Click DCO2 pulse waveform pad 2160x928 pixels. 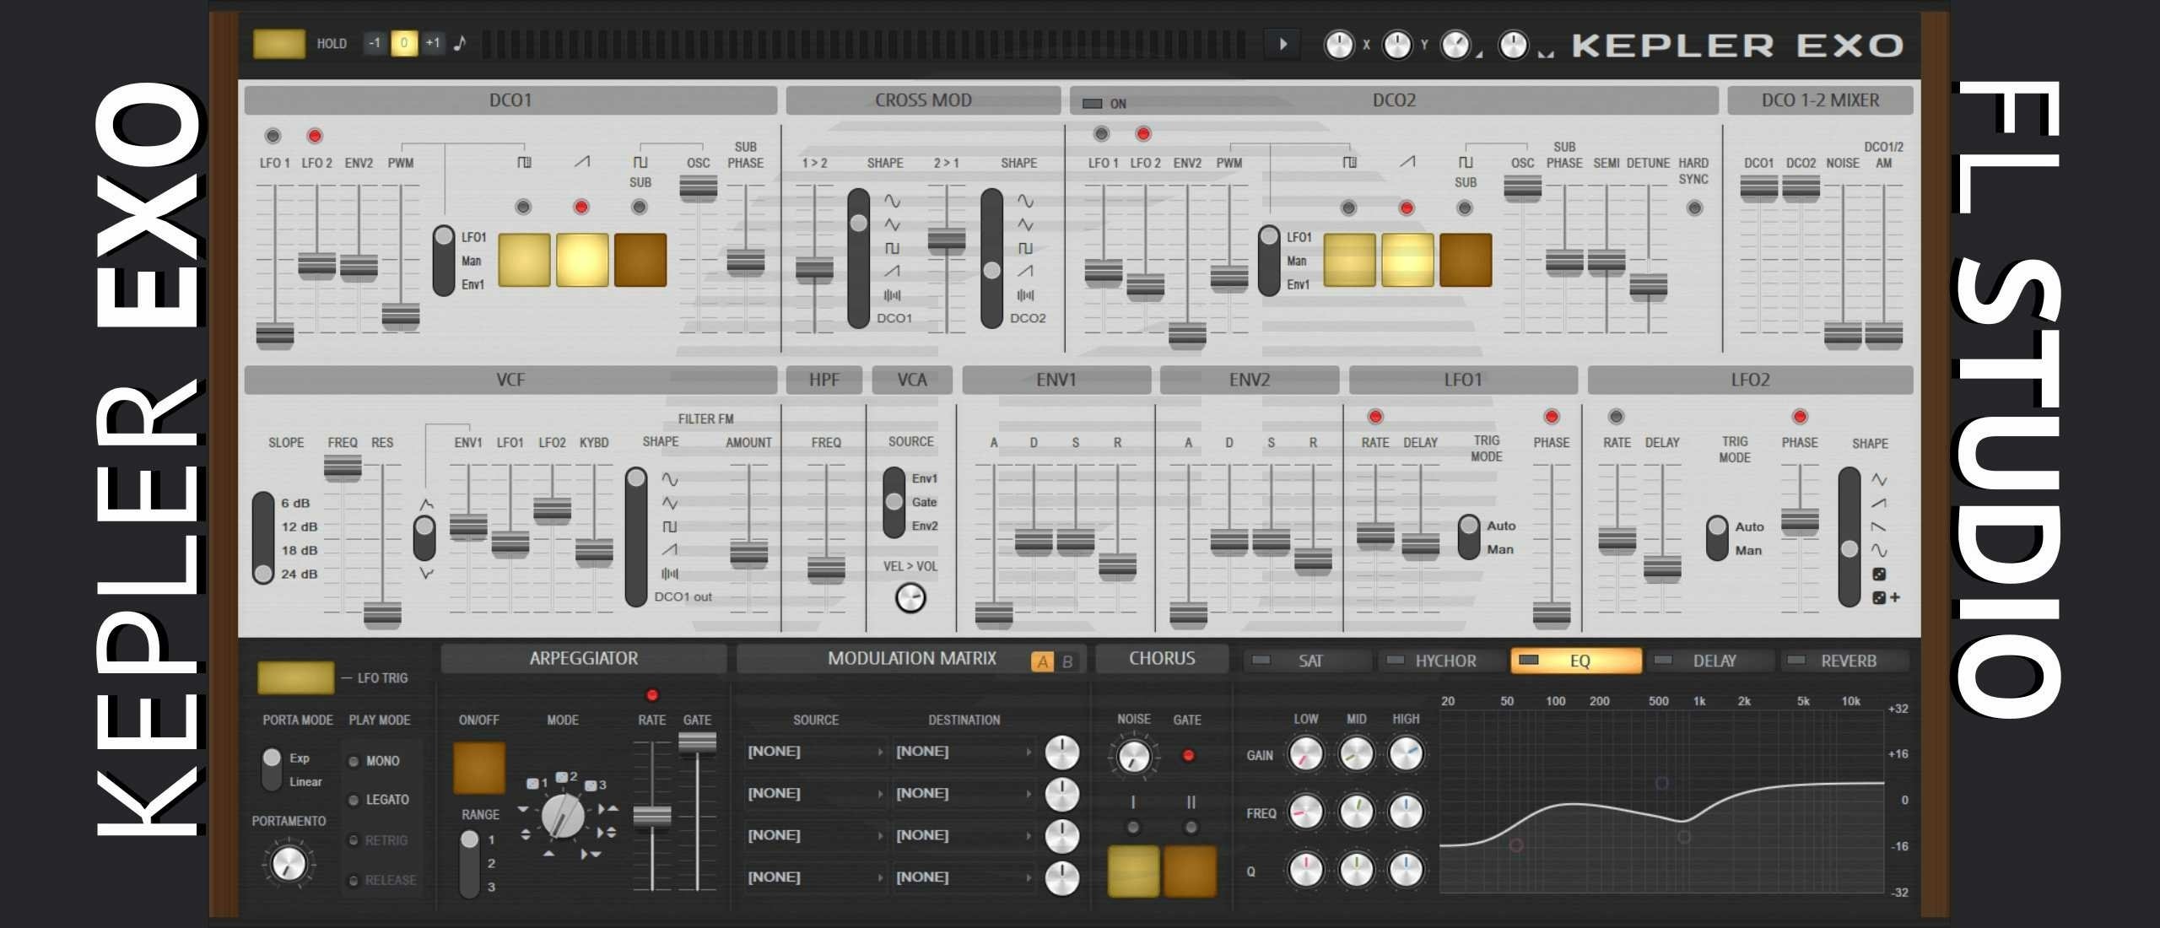click(1349, 261)
